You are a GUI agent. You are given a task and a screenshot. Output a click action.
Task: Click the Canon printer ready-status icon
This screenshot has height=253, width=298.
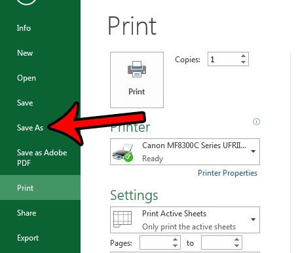pos(123,153)
